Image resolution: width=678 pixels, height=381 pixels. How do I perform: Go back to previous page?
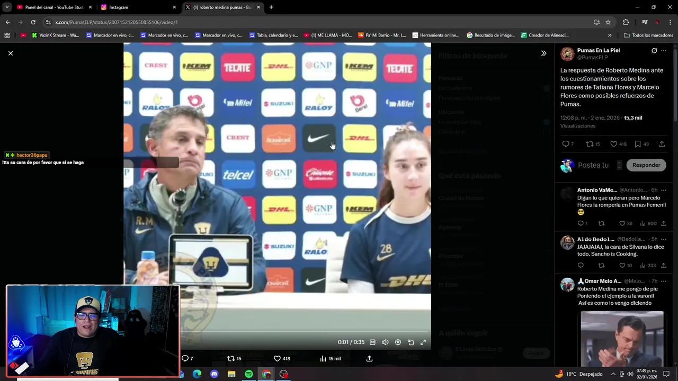click(x=7, y=22)
